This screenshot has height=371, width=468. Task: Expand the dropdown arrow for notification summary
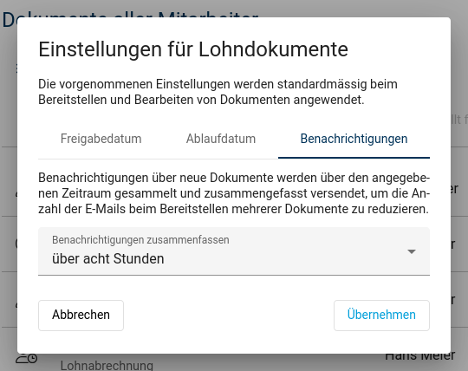[x=412, y=251]
